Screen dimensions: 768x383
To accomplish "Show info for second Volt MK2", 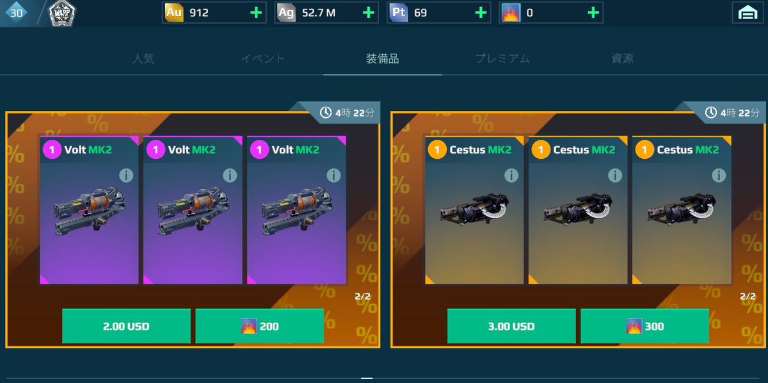I will click(230, 175).
